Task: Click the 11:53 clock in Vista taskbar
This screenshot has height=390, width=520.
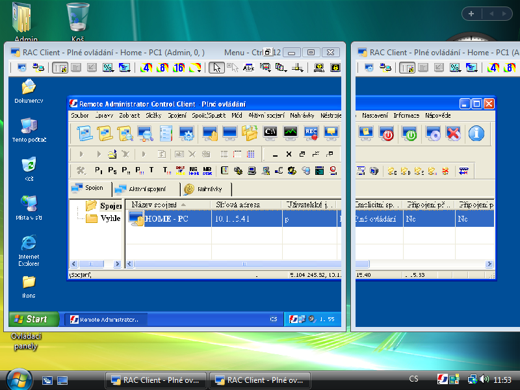Action: 502,380
